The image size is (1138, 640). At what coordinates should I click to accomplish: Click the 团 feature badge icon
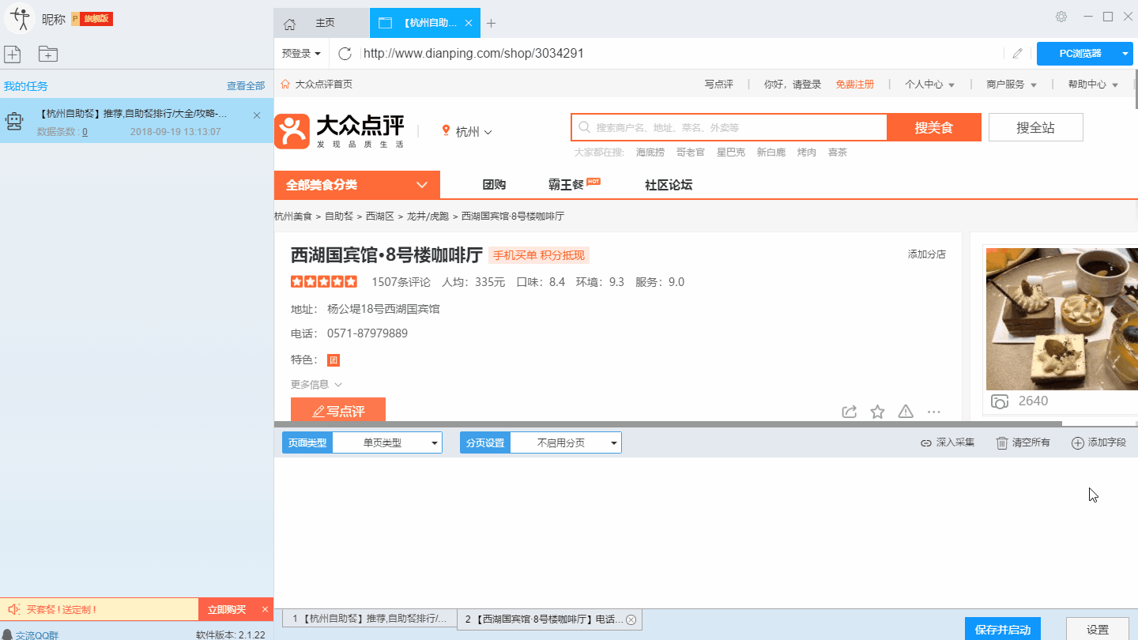pyautogui.click(x=333, y=360)
